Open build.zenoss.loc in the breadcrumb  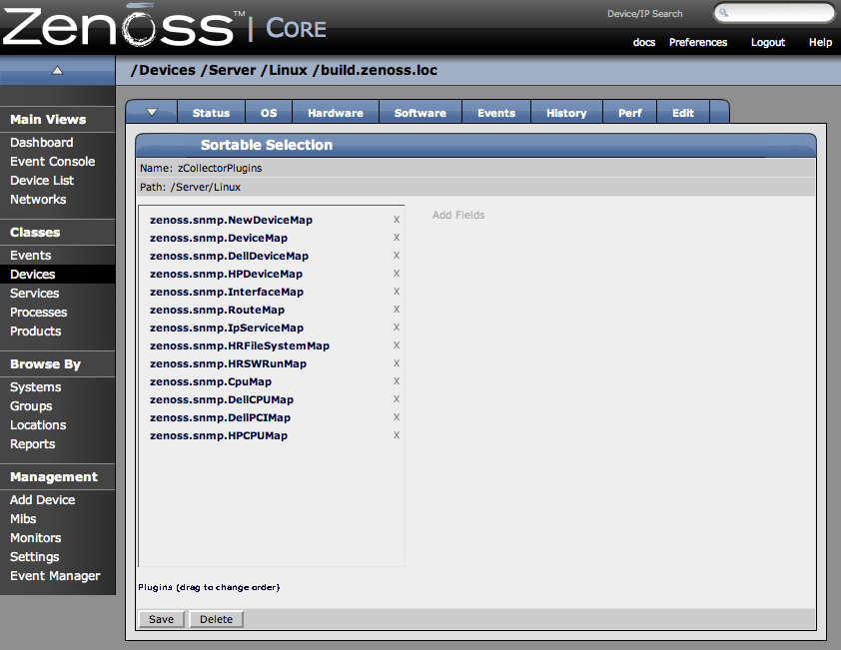point(379,70)
